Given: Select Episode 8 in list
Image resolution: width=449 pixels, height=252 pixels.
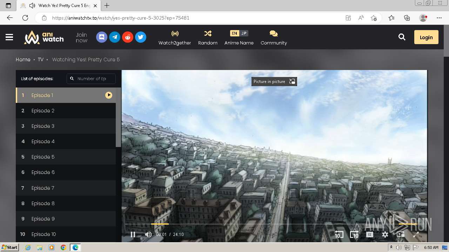Looking at the screenshot, I should pyautogui.click(x=66, y=203).
